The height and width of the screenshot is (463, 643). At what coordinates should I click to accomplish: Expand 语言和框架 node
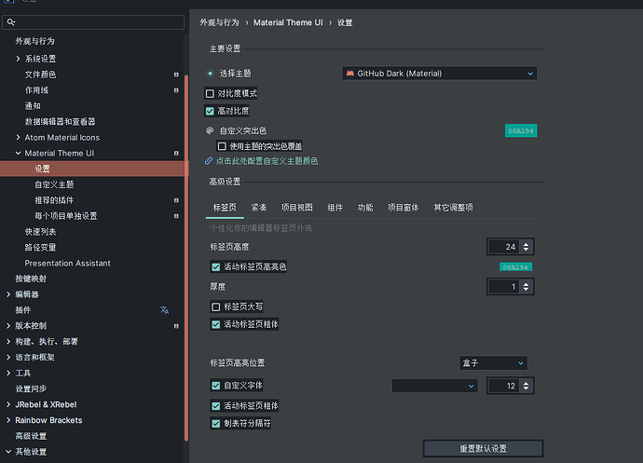[8, 357]
